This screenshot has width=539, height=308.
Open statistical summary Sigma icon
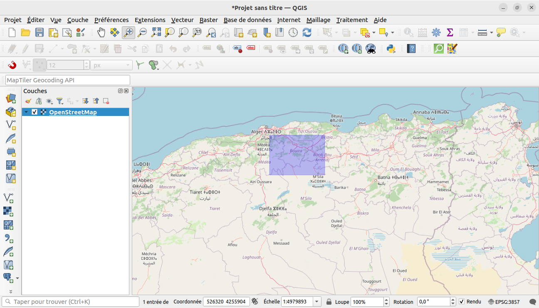(450, 32)
